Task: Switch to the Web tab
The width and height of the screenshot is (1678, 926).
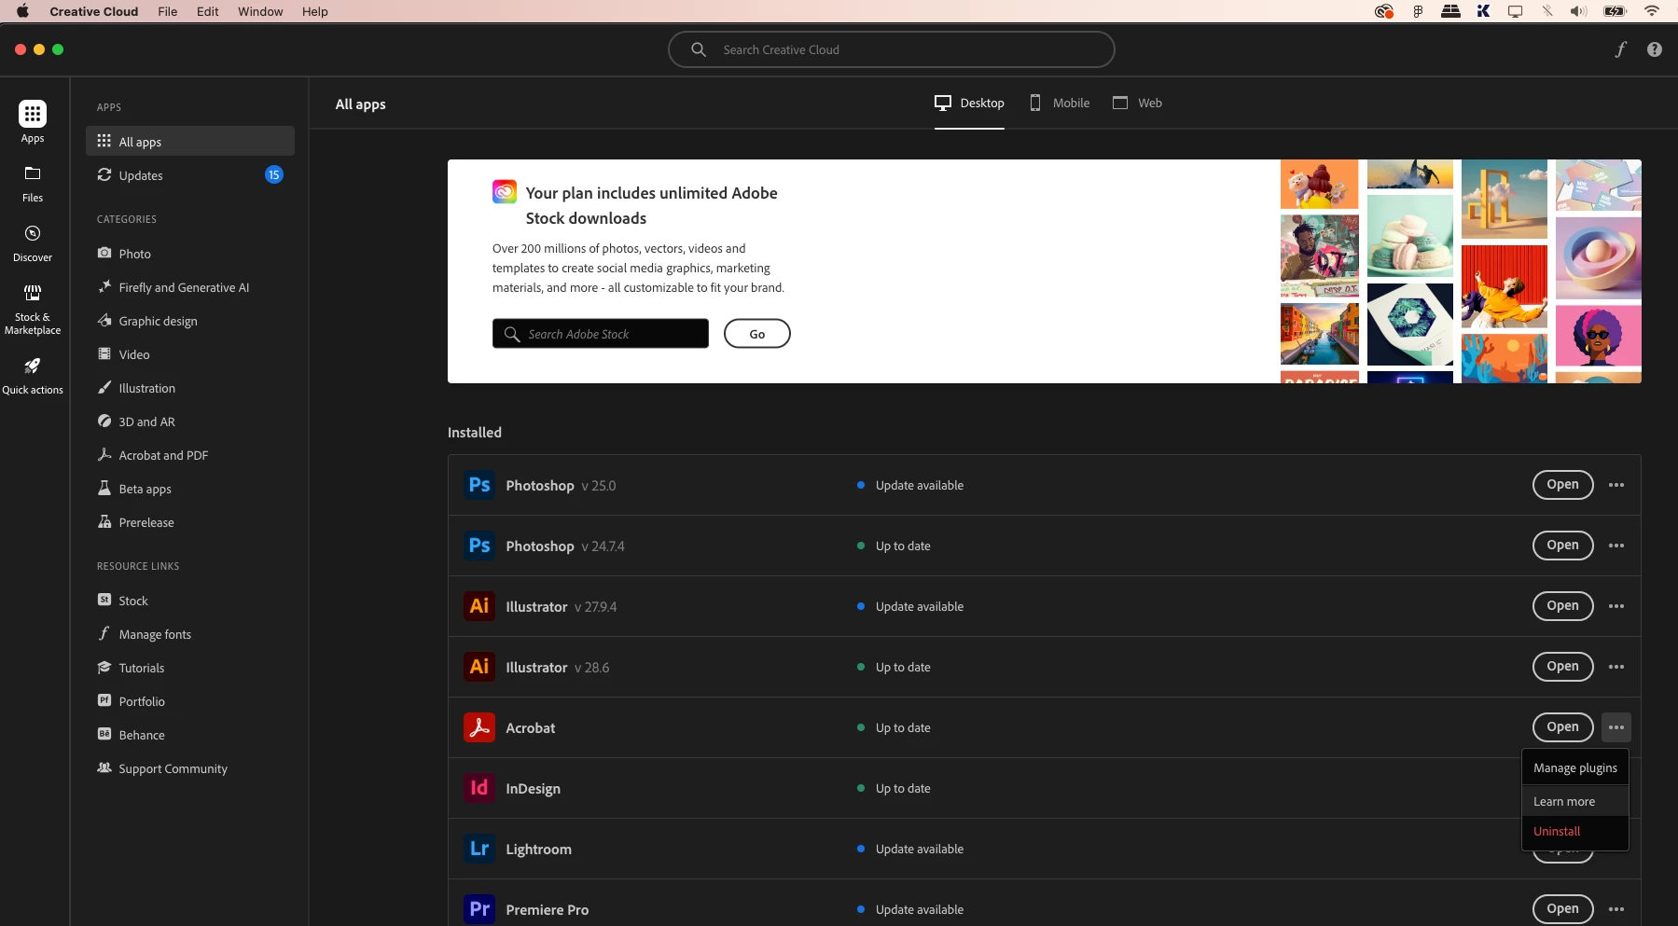Action: click(1138, 104)
